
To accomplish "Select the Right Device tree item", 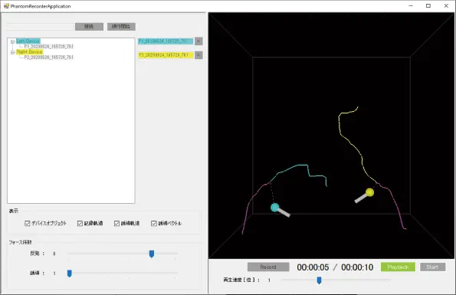I will click(29, 52).
